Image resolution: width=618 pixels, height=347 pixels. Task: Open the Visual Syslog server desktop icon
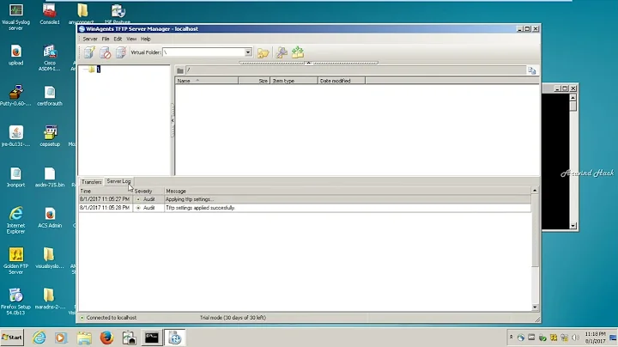pos(15,17)
